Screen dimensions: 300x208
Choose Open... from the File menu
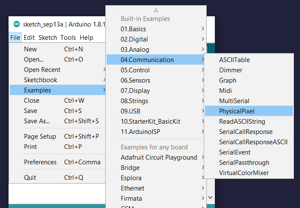click(58, 59)
